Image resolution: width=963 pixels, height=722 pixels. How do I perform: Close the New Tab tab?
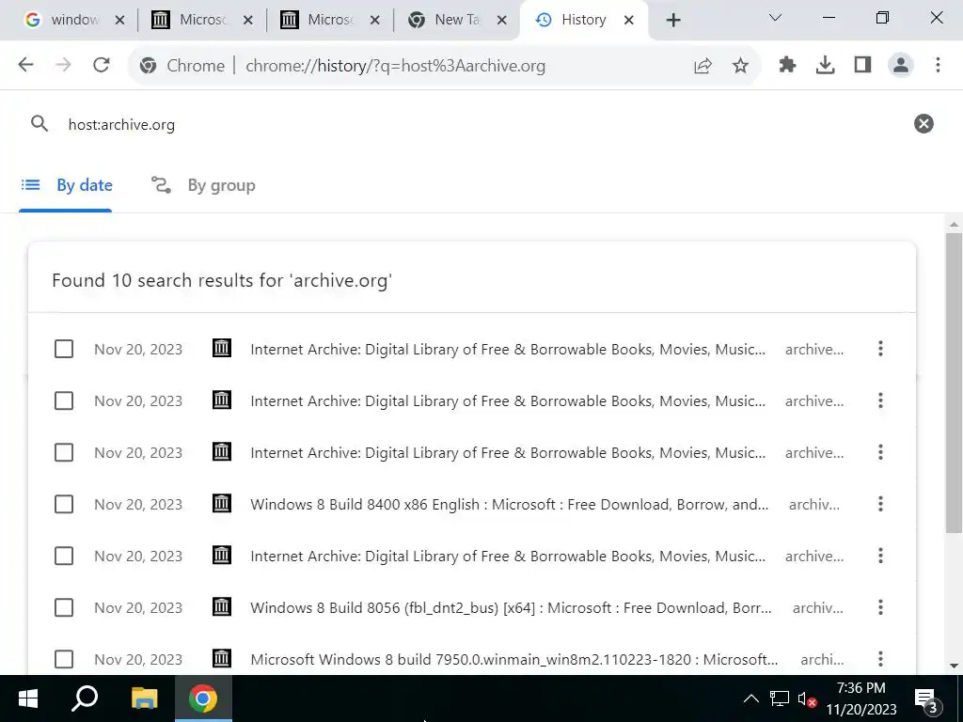(x=502, y=21)
